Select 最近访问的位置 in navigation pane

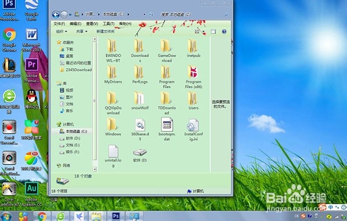(x=75, y=63)
